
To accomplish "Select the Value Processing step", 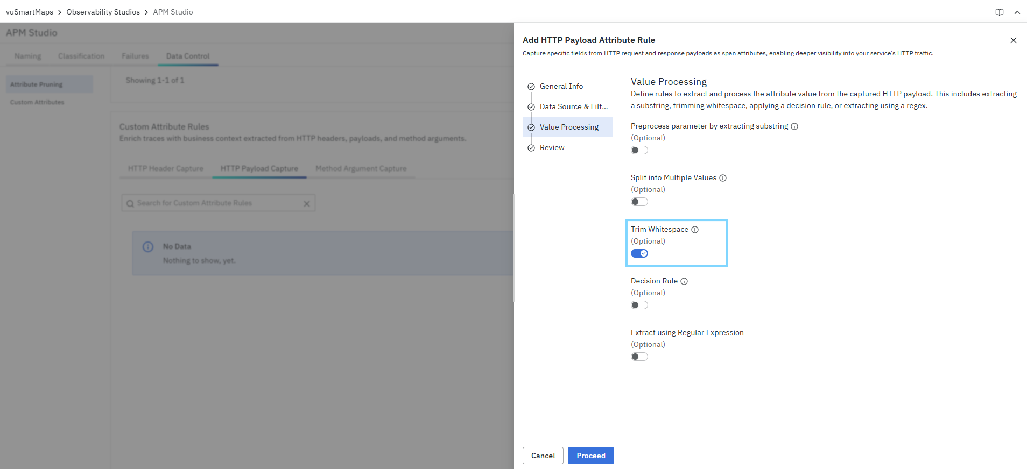I will click(568, 127).
